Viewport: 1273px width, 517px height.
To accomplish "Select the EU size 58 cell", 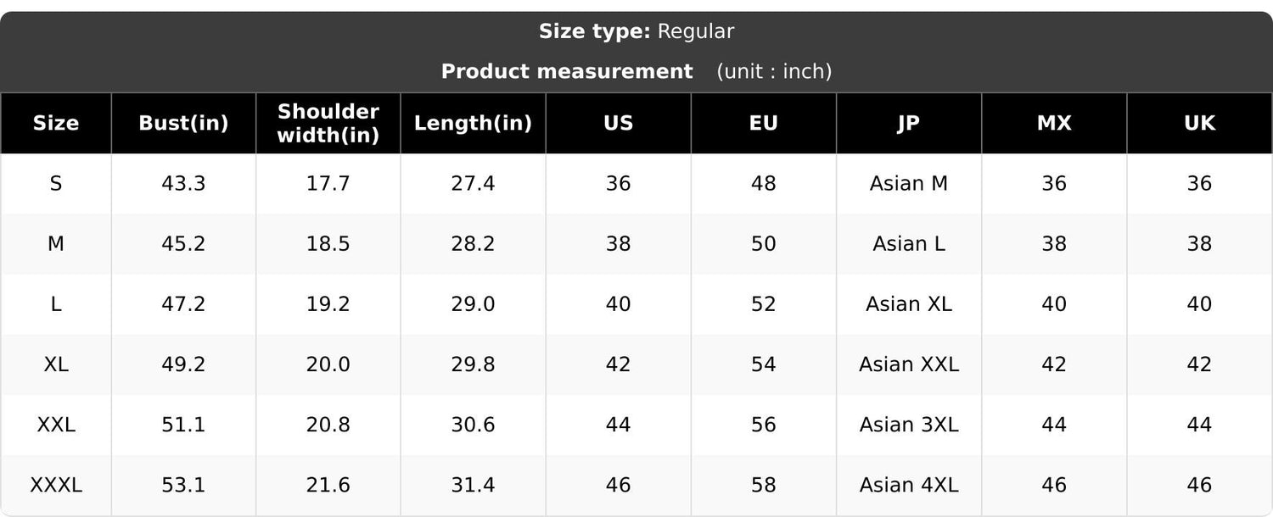I will [x=764, y=486].
